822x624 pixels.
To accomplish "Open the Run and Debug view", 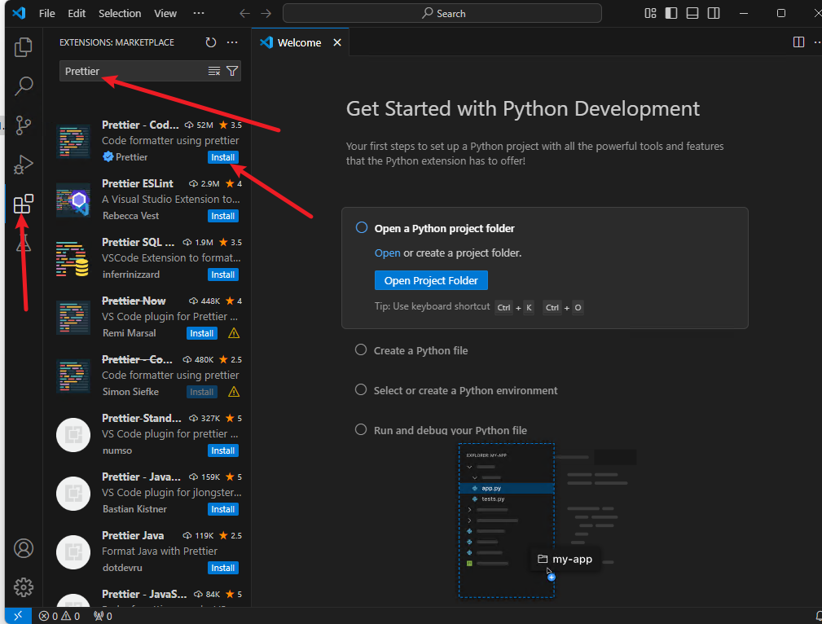I will click(23, 165).
